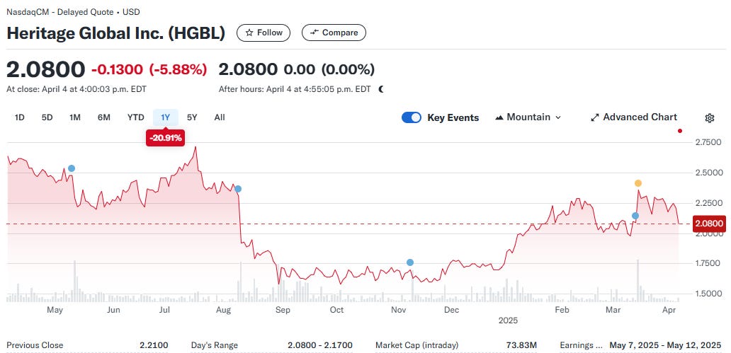Viewport: 731px width, 353px height.
Task: Click the Earnings date May 7, 2025 value
Action: pos(665,345)
